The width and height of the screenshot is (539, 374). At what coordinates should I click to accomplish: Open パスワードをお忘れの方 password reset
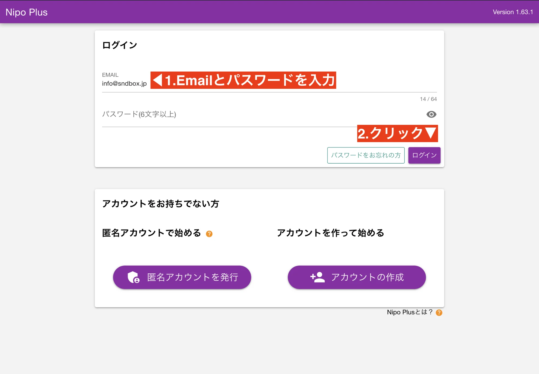point(366,155)
